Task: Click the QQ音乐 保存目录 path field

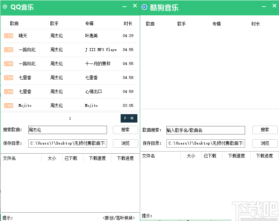Action: click(x=67, y=143)
